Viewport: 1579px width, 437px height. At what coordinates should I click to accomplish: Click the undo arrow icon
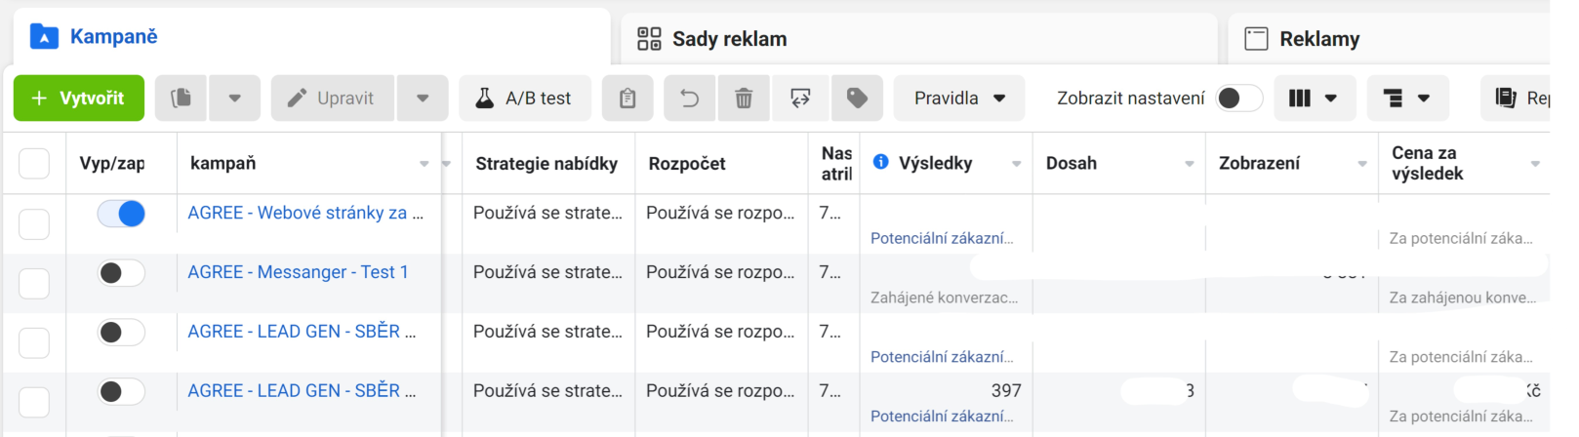pyautogui.click(x=689, y=99)
